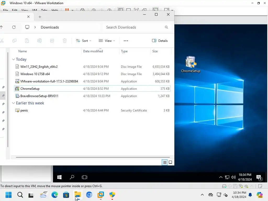The image size is (268, 201).
Task: Click the VMware sound device status icon
Action: 246,186
